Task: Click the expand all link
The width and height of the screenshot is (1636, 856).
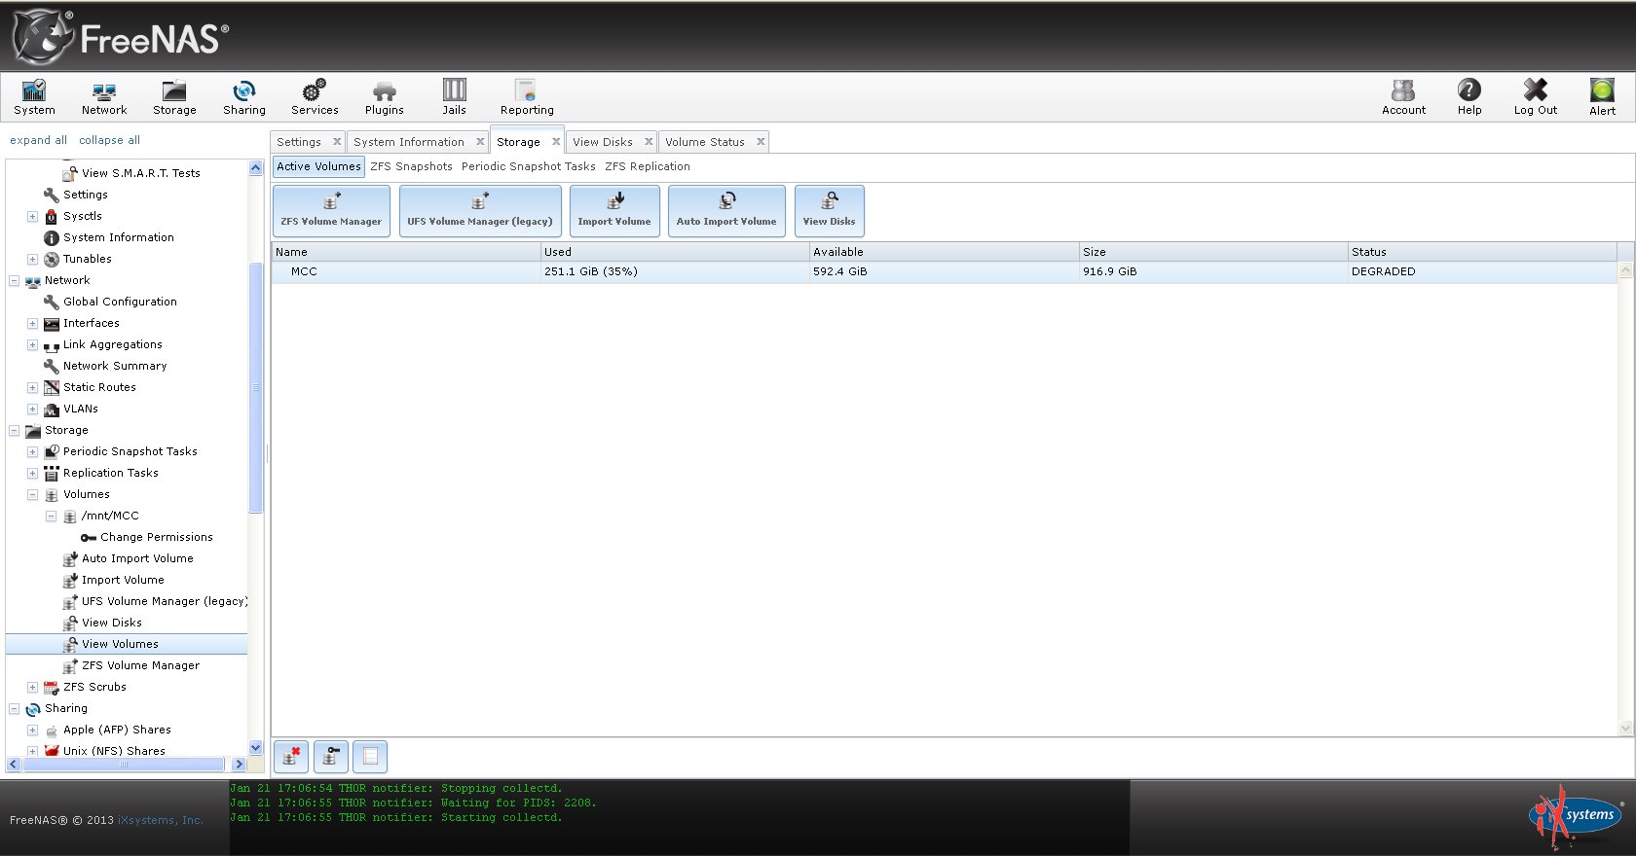Action: (x=39, y=140)
